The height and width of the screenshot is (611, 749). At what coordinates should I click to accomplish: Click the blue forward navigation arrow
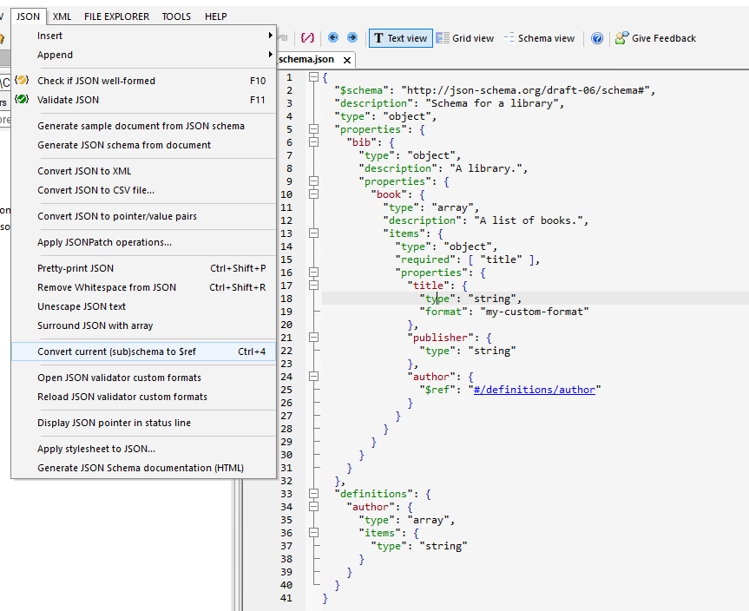click(352, 37)
